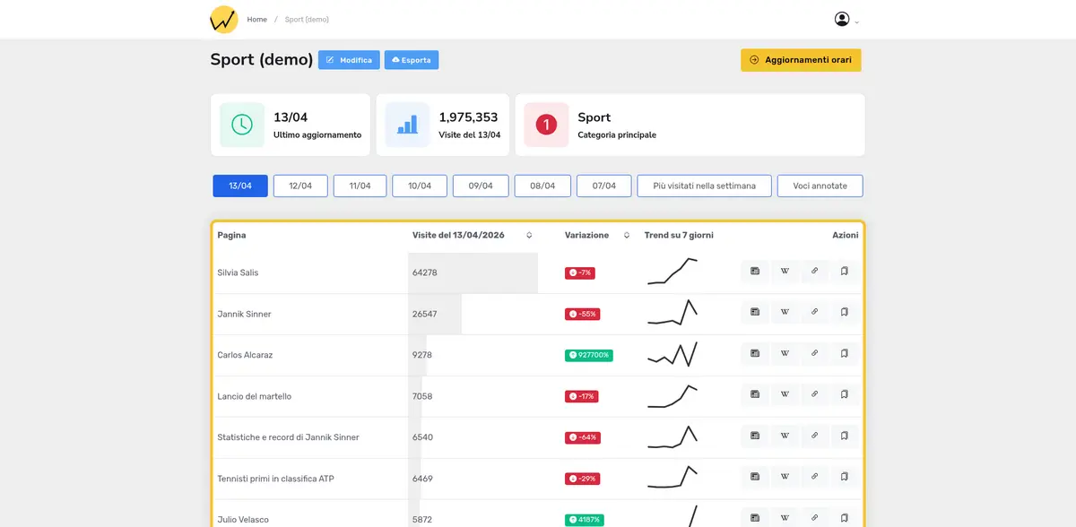This screenshot has width=1076, height=527.
Task: Click the Modifica button
Action: [x=349, y=60]
